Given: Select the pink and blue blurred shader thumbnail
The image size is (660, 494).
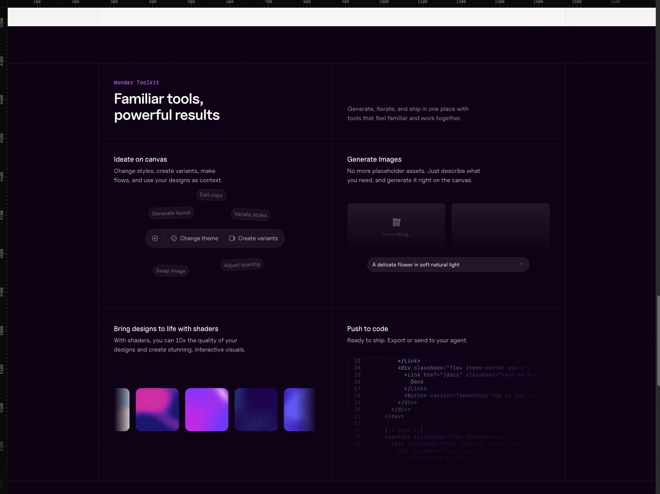Looking at the screenshot, I should tap(157, 410).
